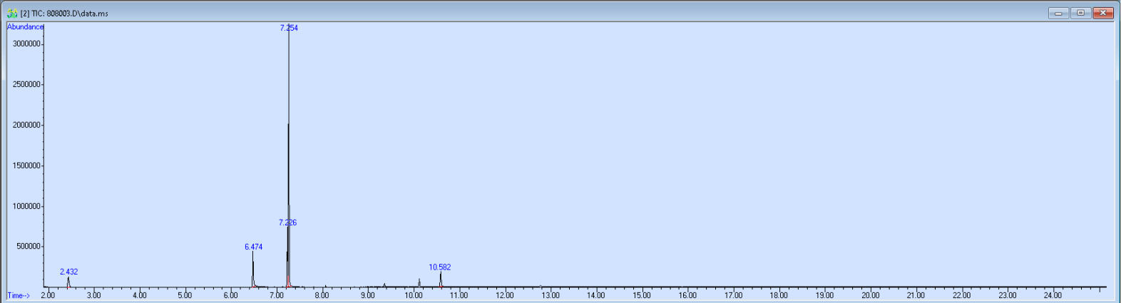This screenshot has height=303, width=1121.
Task: Close the TIC chromatogram window
Action: (1103, 13)
